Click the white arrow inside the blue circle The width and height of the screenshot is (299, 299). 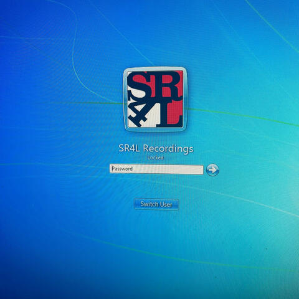pyautogui.click(x=212, y=170)
